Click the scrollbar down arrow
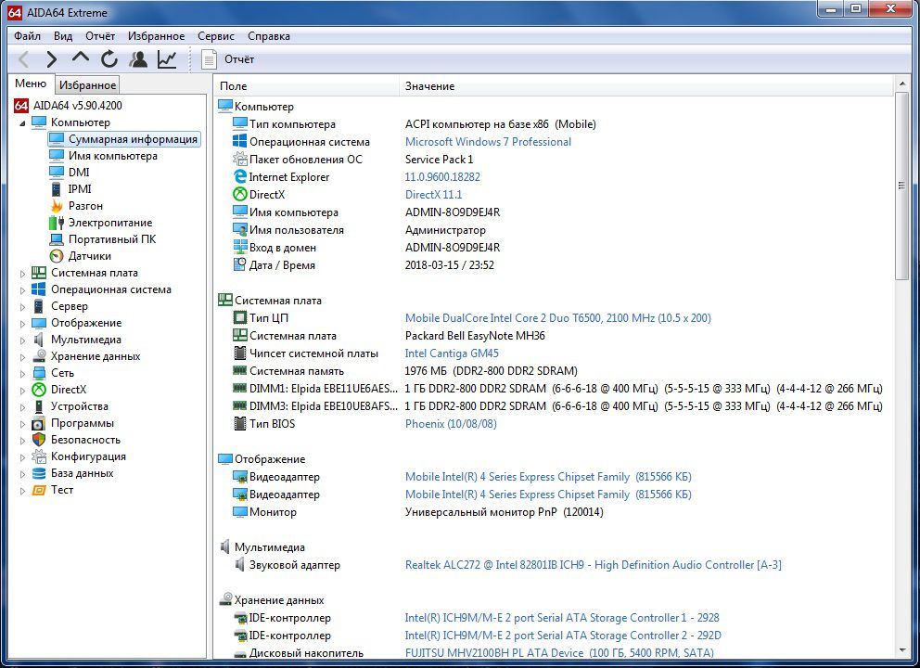Screen dimensions: 920x668 (901, 650)
